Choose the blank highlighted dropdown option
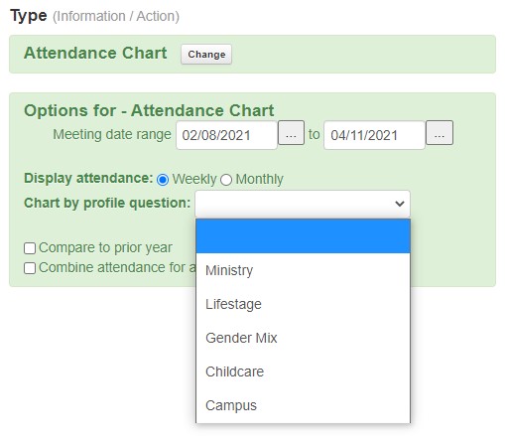 click(x=303, y=236)
